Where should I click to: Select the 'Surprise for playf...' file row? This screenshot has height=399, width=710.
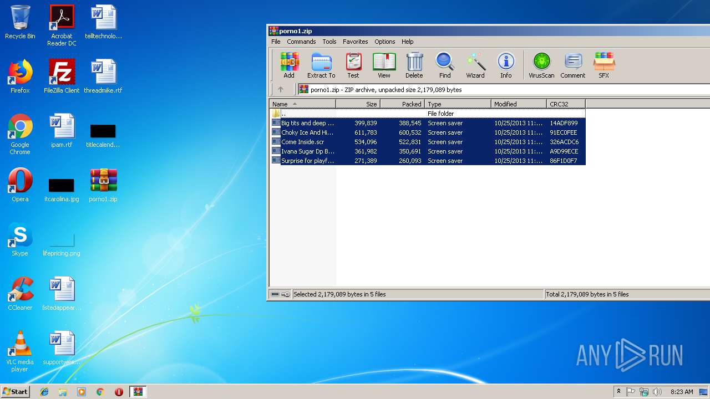pyautogui.click(x=428, y=161)
